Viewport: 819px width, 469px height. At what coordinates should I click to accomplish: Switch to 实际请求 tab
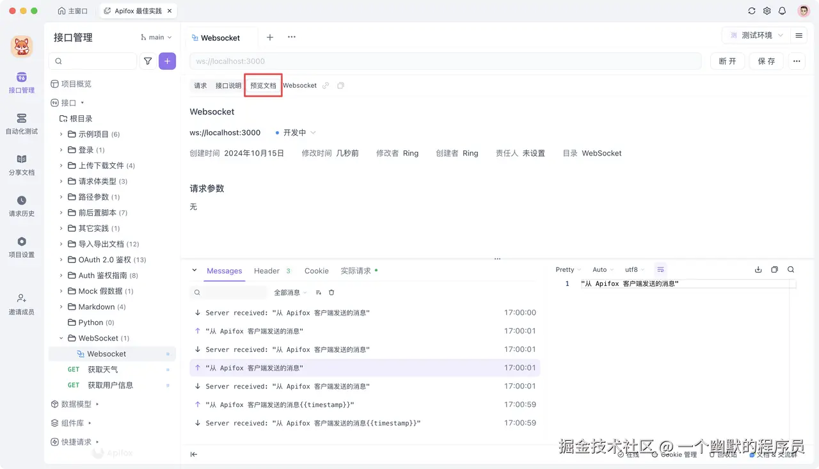[356, 271]
